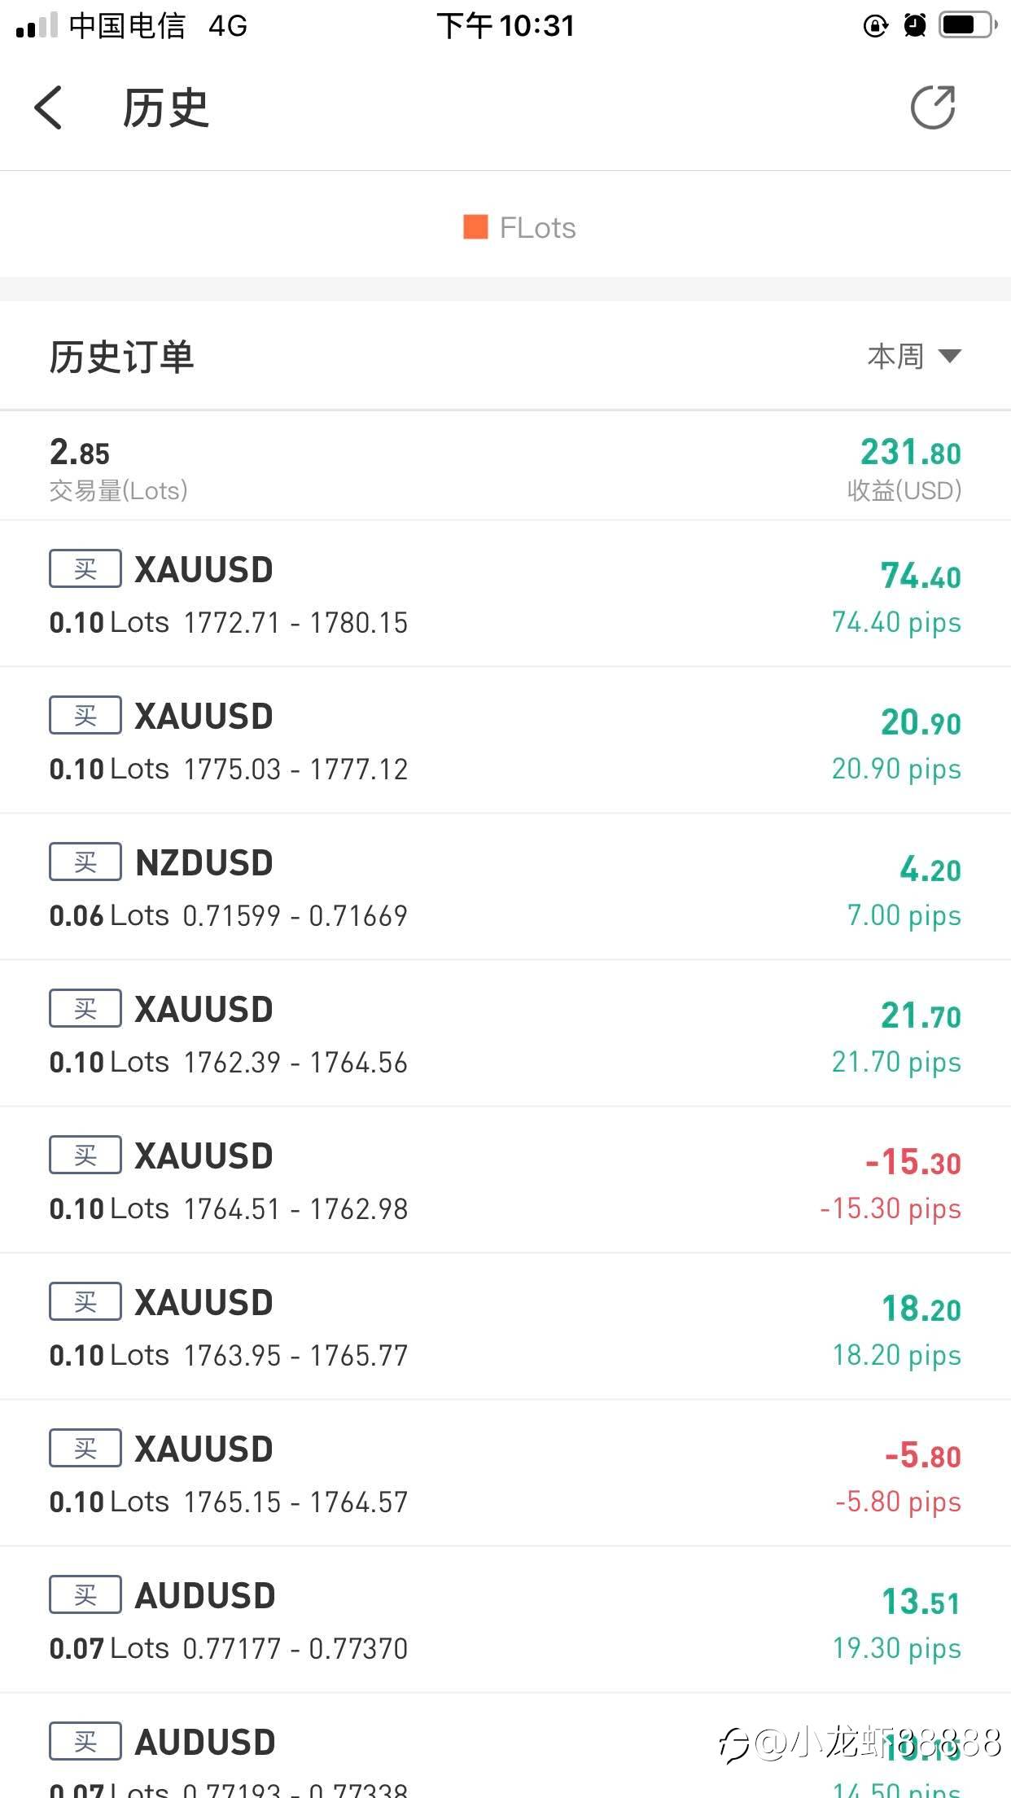Tap the 买 tag on first AUDUSD order
The width and height of the screenshot is (1011, 1798).
[85, 1595]
